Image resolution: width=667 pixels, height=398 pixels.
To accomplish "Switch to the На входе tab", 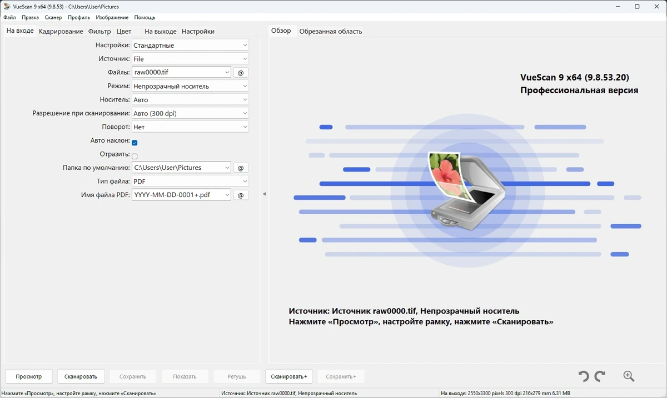I will pyautogui.click(x=20, y=31).
